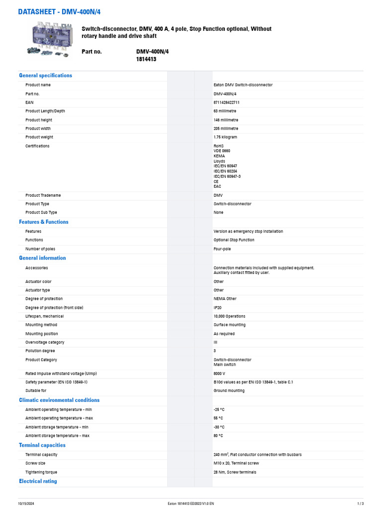
Task: Select the Optional Stop Function value
Action: 234,240
